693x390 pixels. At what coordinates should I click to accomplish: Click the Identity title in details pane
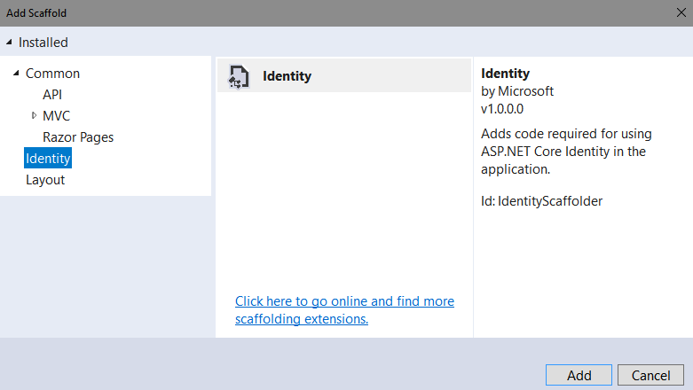coord(505,74)
